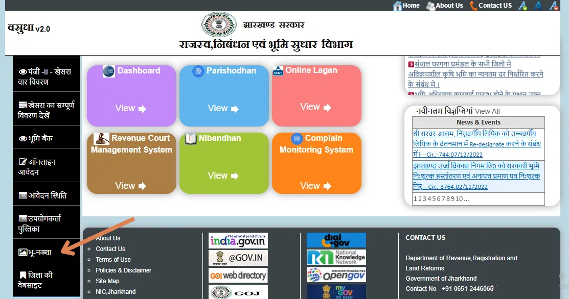Screen dimensions: 569x299
Task: Click footer Contact Us link
Action: pos(110,249)
